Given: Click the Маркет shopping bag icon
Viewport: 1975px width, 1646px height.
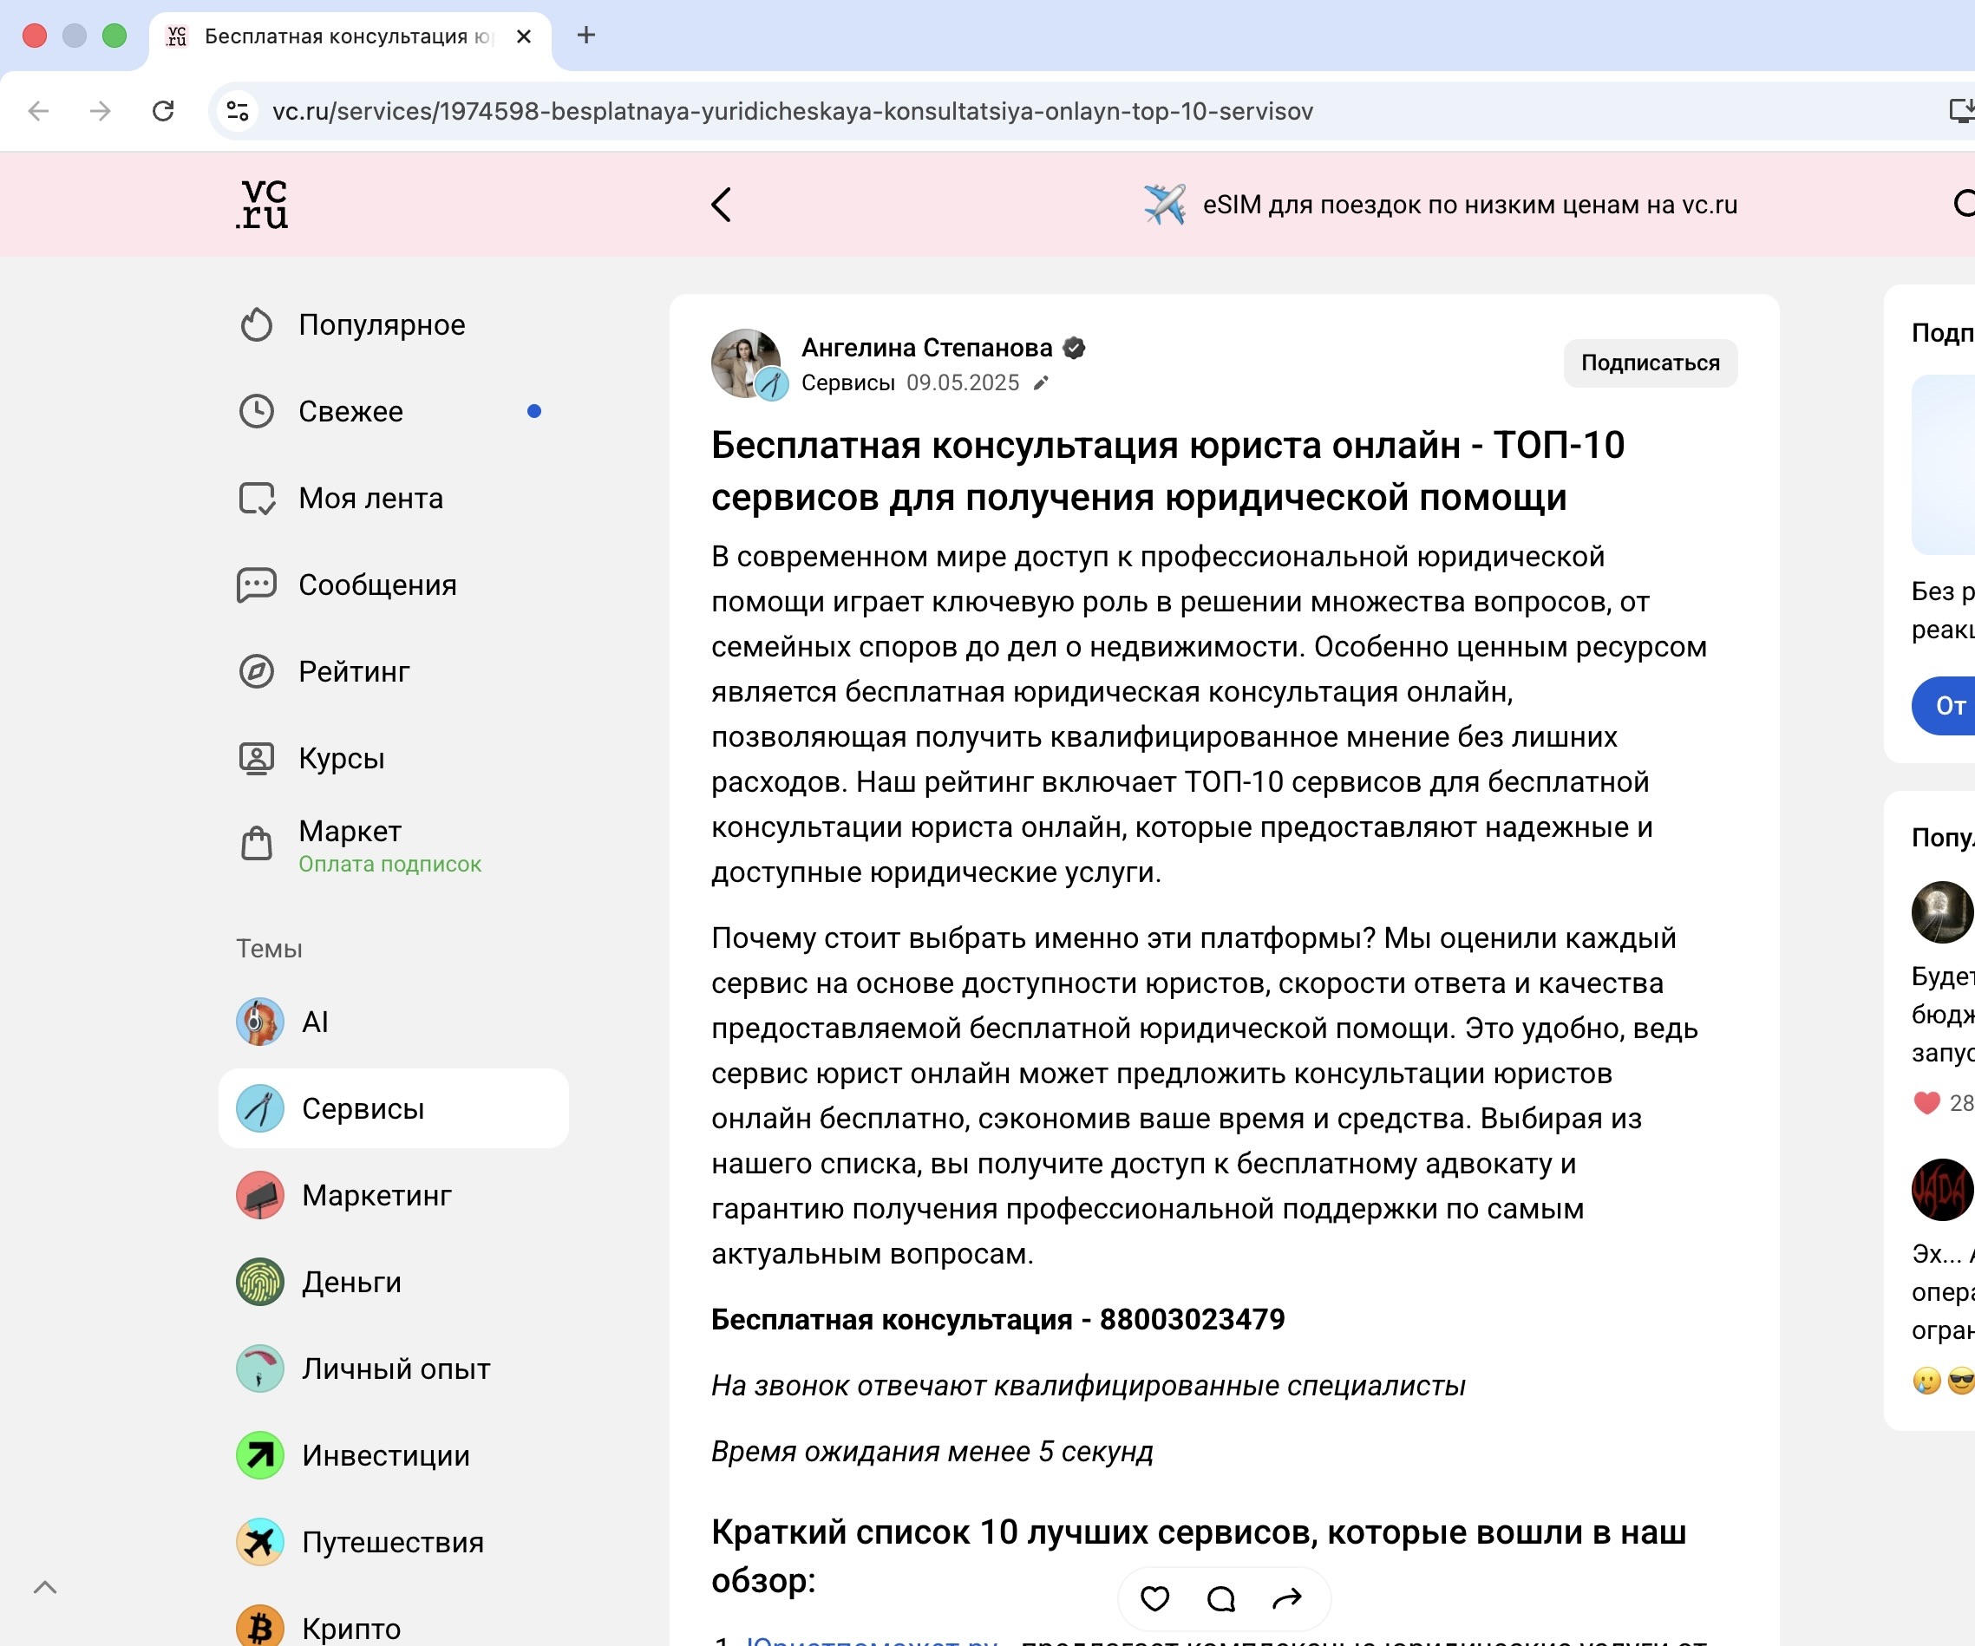Looking at the screenshot, I should coord(256,843).
